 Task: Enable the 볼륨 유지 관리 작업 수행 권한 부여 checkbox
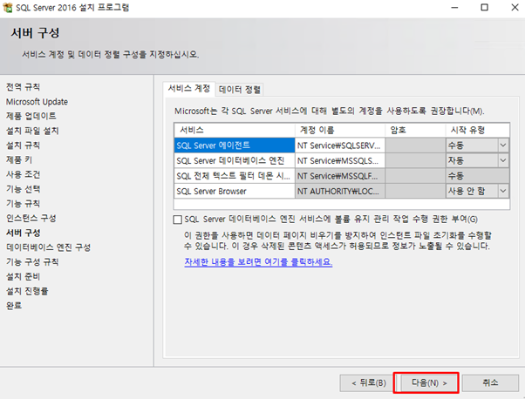(x=177, y=220)
